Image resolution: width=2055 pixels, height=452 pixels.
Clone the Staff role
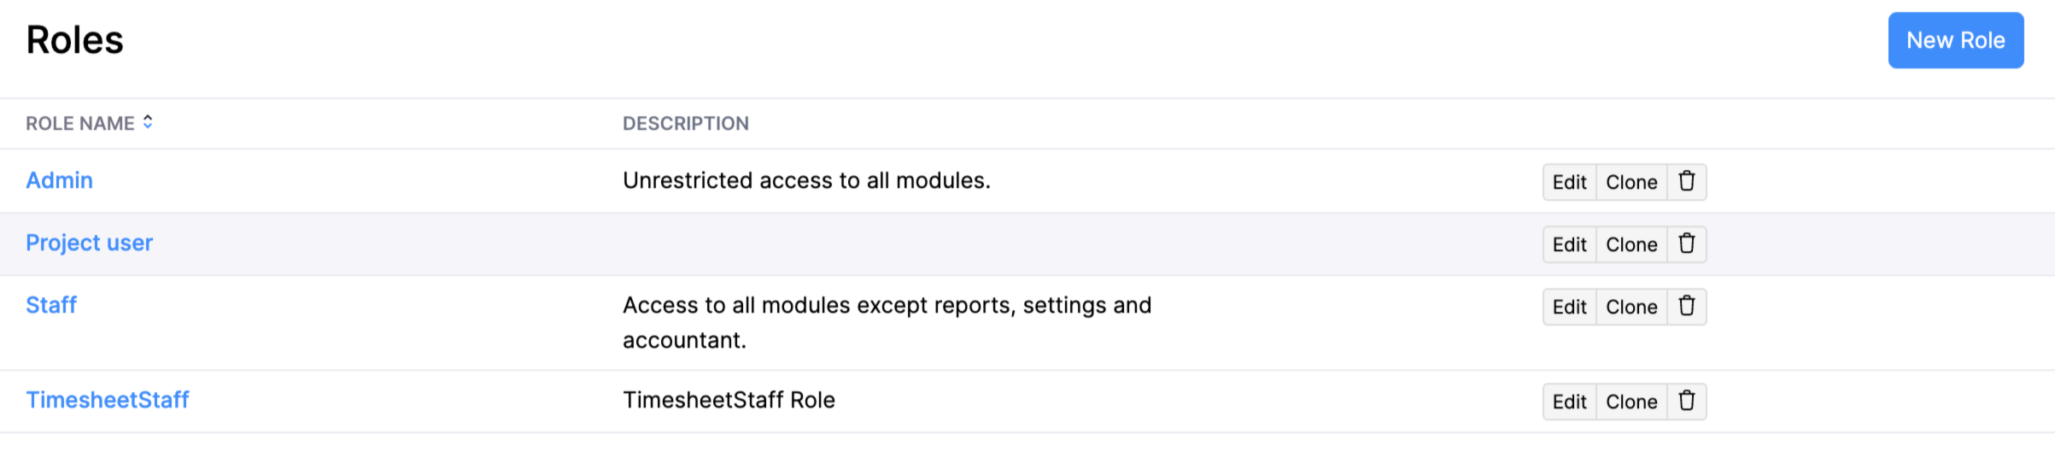(1631, 307)
